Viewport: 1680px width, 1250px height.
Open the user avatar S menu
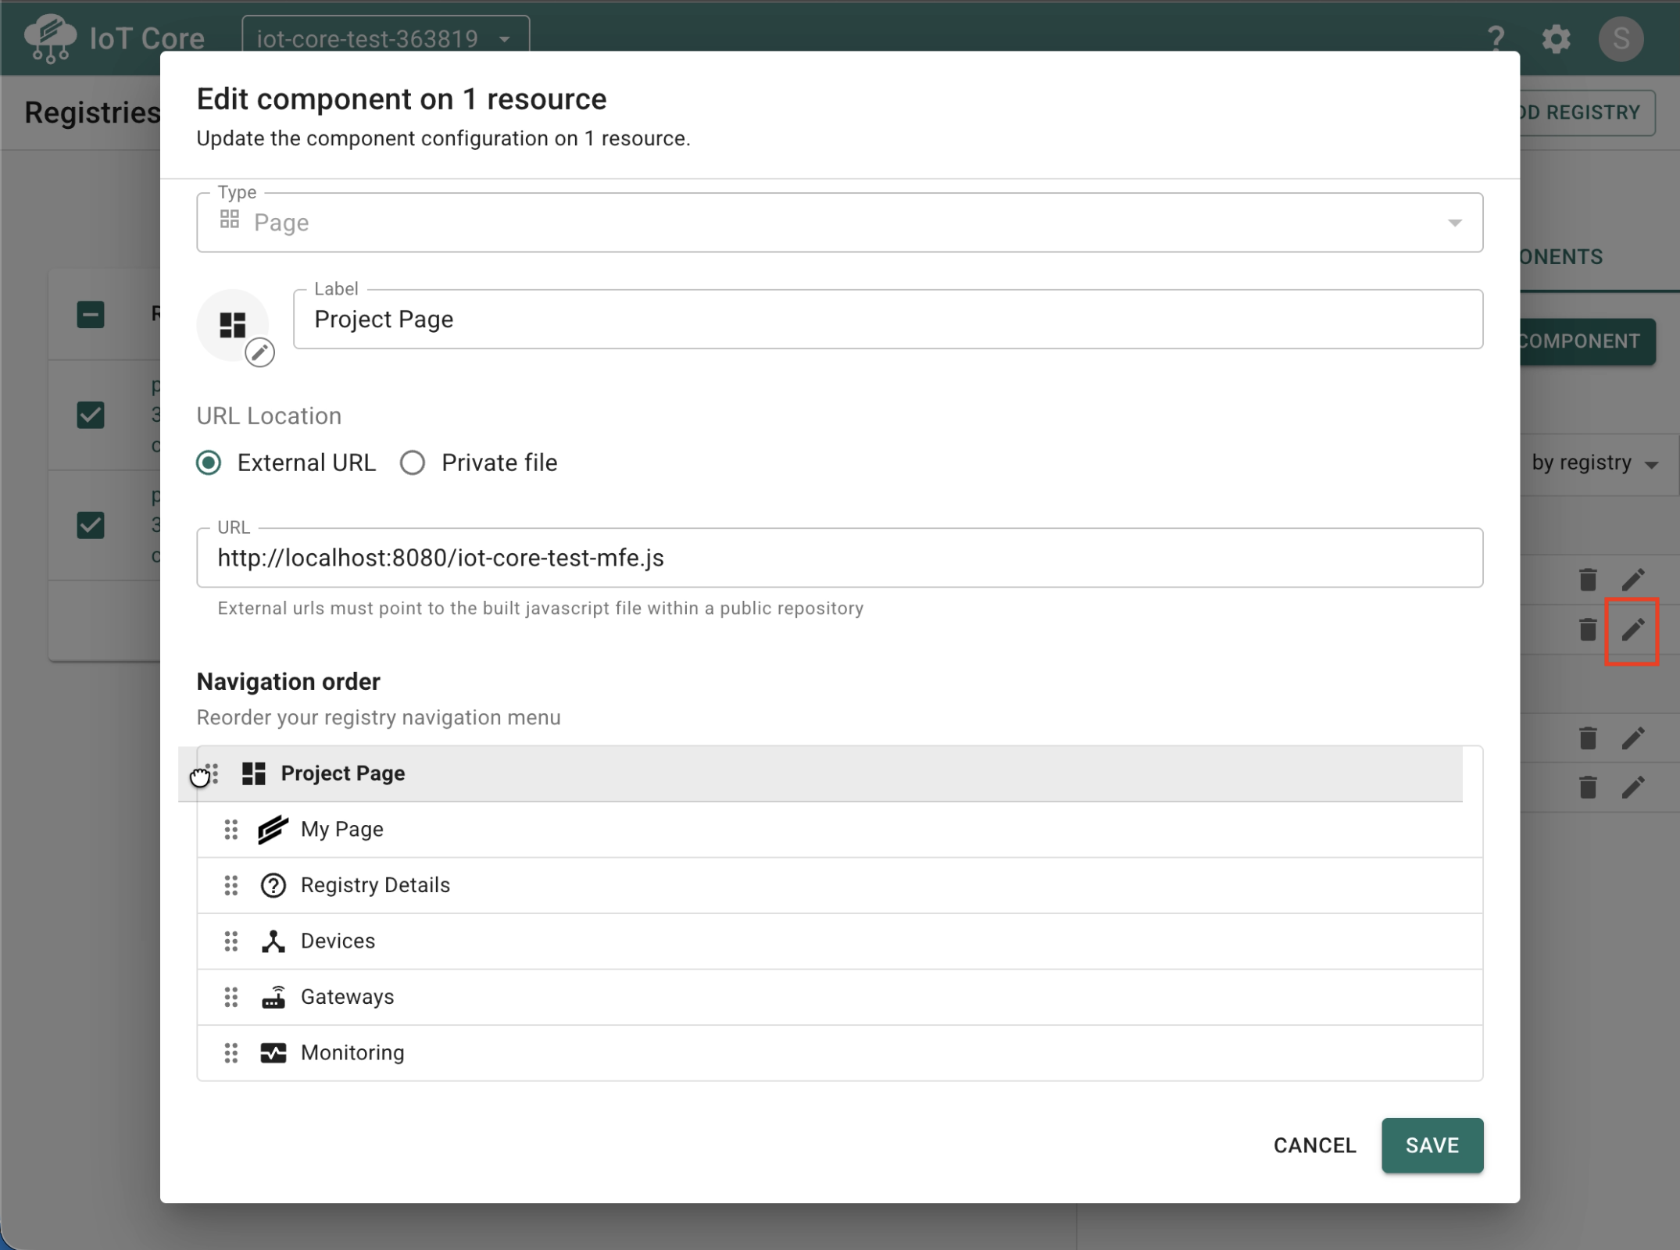pyautogui.click(x=1621, y=38)
